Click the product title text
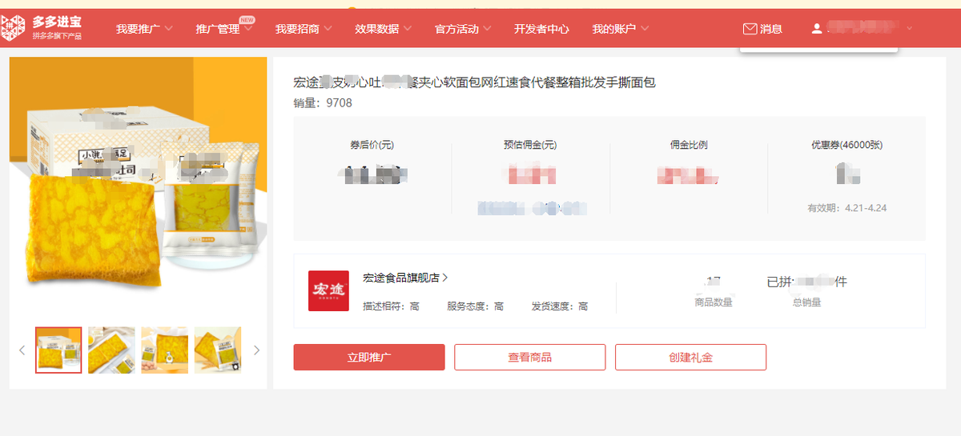The width and height of the screenshot is (961, 436). (x=475, y=82)
